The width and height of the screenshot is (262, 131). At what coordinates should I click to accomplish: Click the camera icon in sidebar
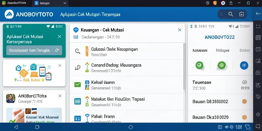[x=258, y=73]
